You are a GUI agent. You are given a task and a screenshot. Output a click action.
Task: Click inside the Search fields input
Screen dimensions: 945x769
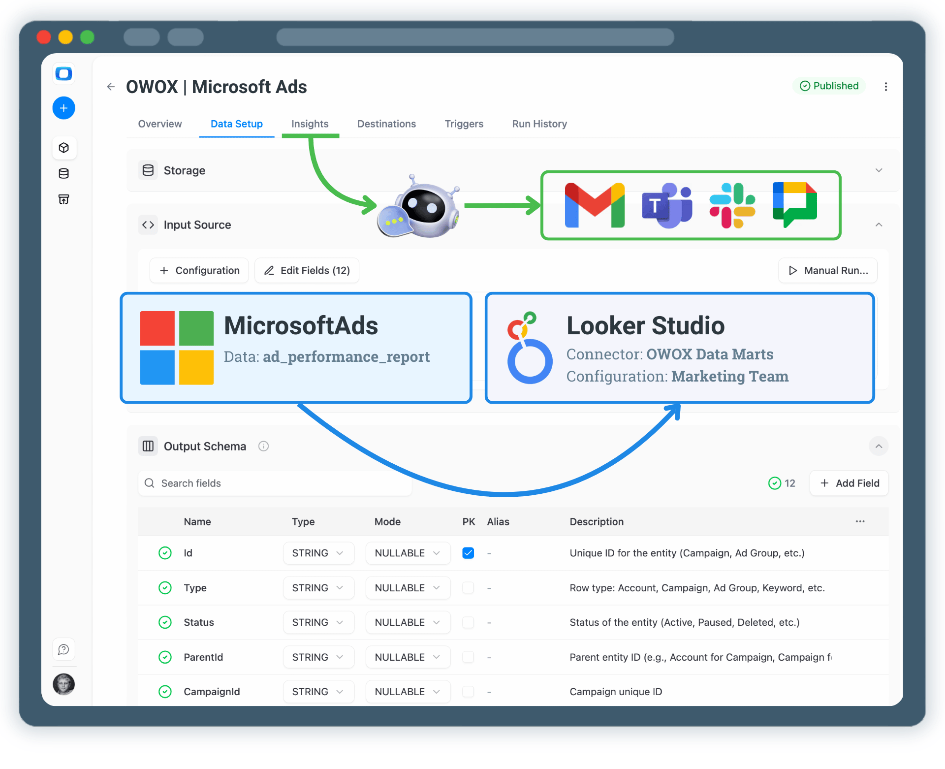click(275, 483)
